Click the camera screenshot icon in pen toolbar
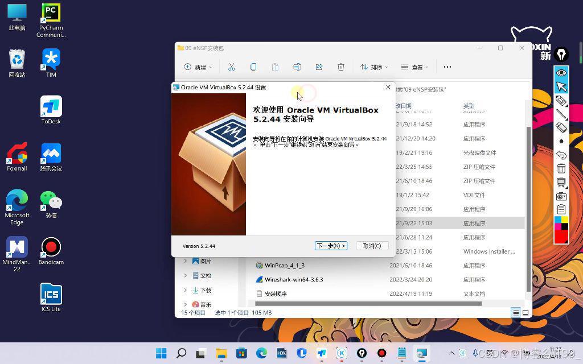The image size is (583, 364). (561, 196)
